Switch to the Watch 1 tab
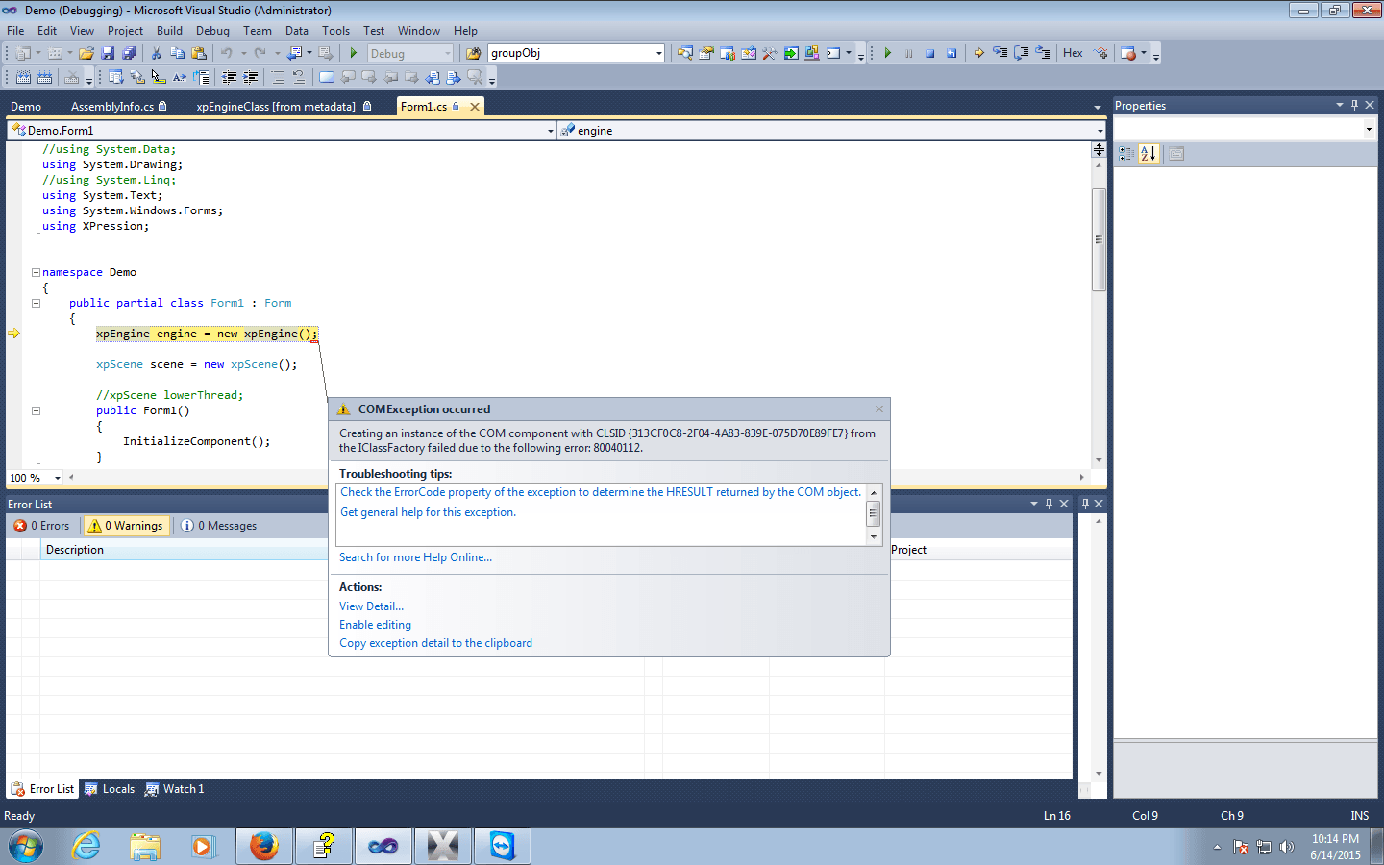1384x865 pixels. [x=174, y=789]
